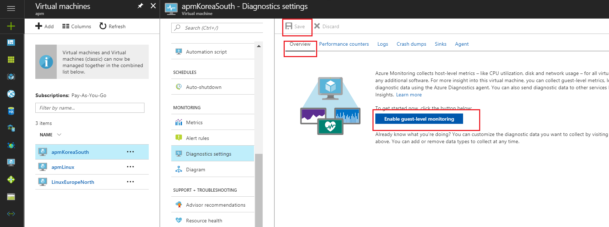
Task: Select the apmLinux virtual machine
Action: (x=63, y=167)
